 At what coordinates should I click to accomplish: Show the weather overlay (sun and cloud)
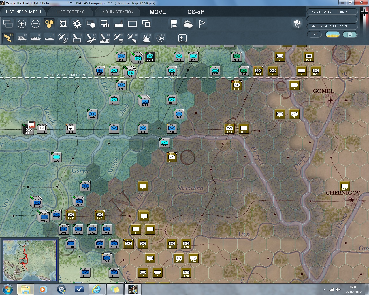pyautogui.click(x=188, y=24)
